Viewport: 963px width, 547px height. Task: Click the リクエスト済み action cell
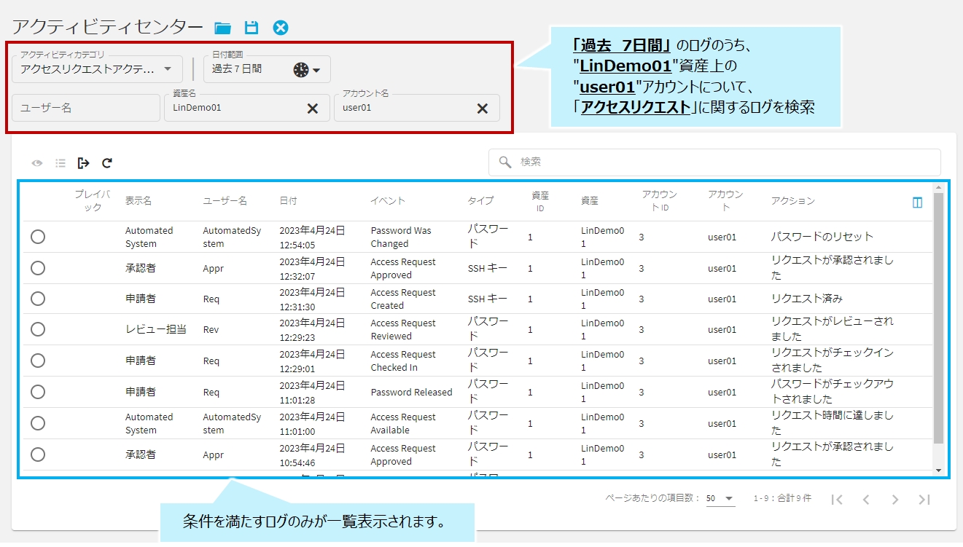point(807,299)
